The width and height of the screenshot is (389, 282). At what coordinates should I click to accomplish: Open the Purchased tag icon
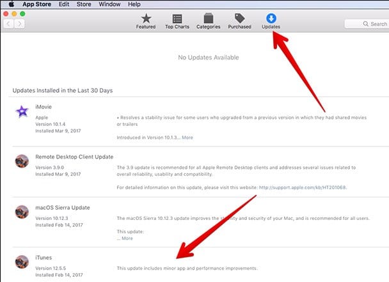(240, 19)
